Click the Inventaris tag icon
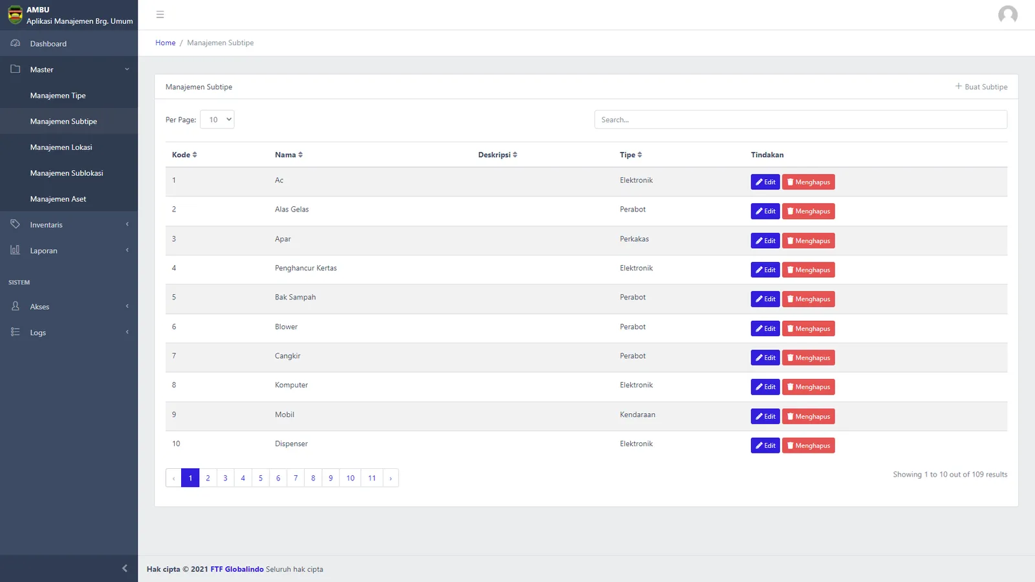This screenshot has height=582, width=1035. [16, 224]
